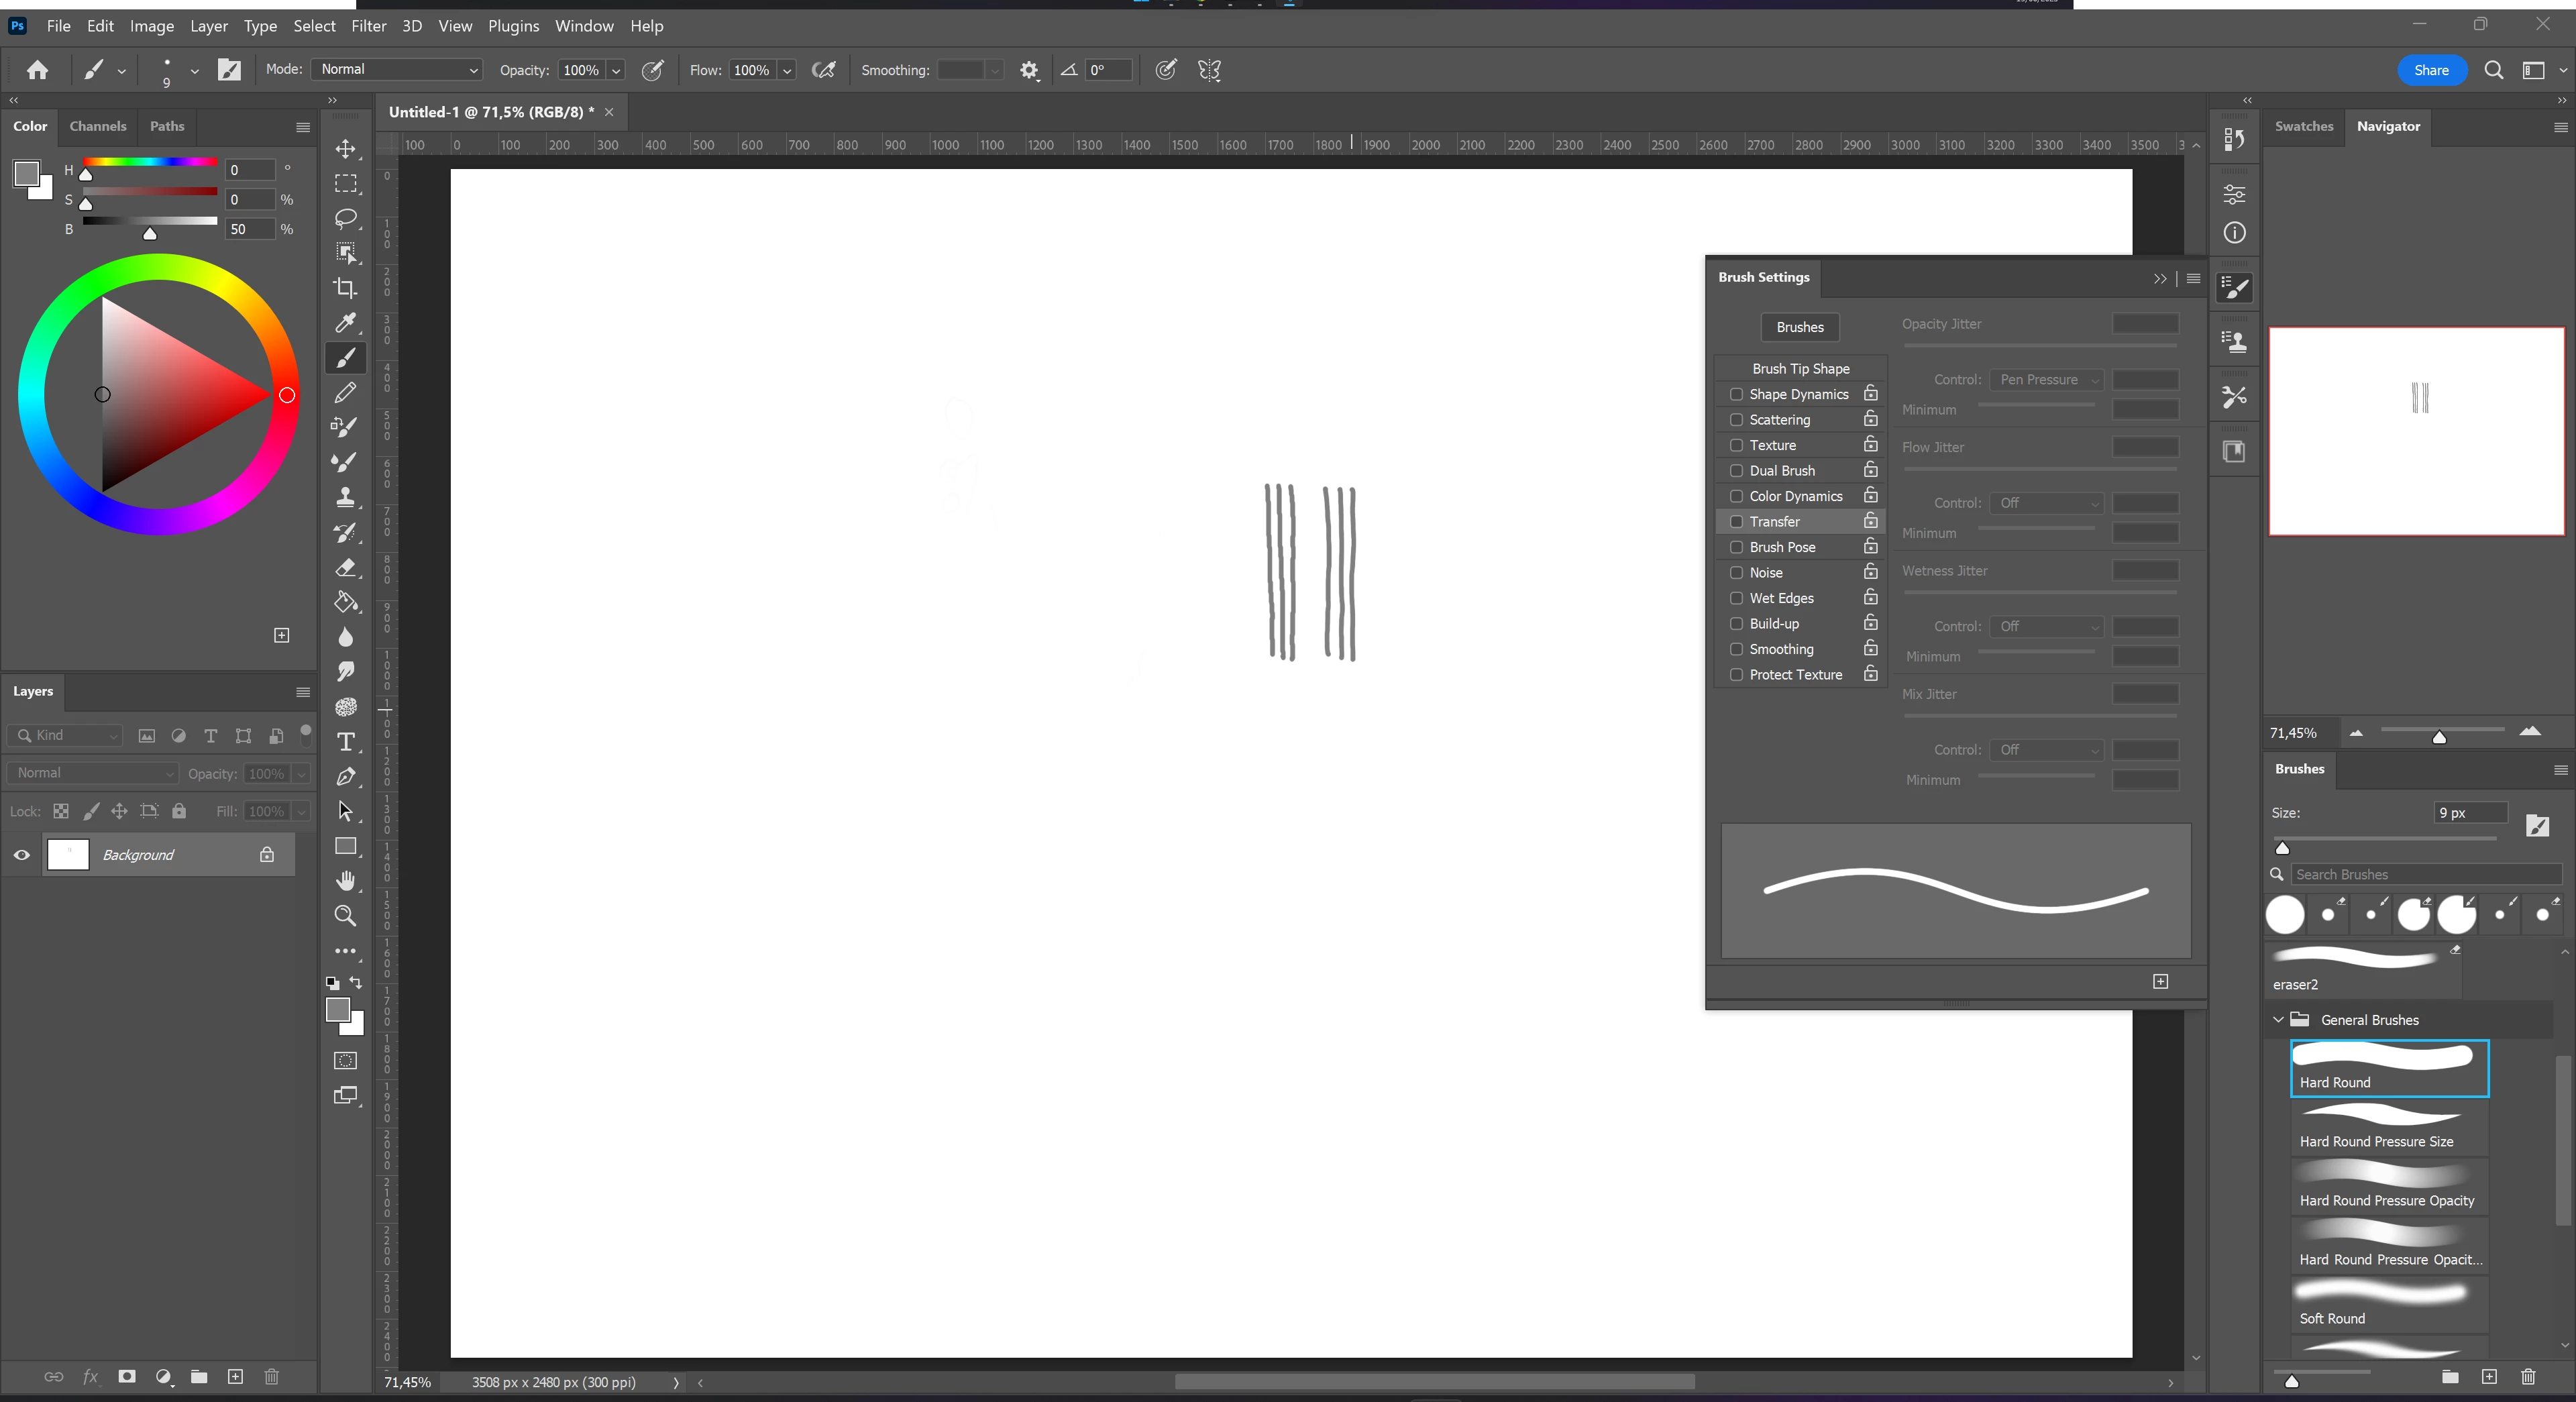Open Pen Pressure control dropdown
Image resolution: width=2576 pixels, height=1402 pixels.
click(x=2047, y=380)
